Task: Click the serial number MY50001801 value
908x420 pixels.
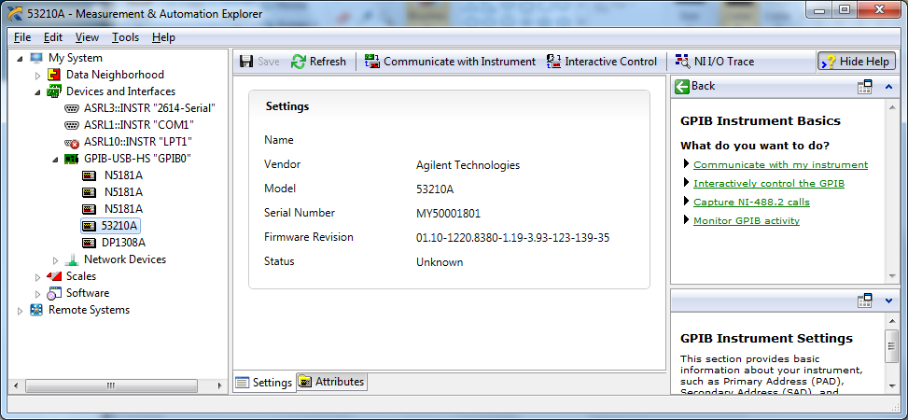Action: click(448, 214)
